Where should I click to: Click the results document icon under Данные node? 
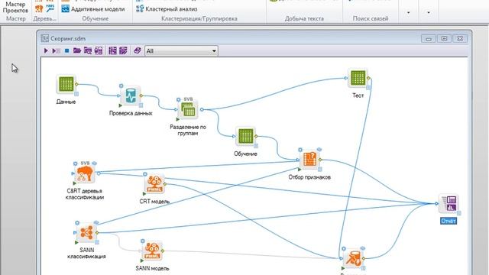[x=76, y=93]
